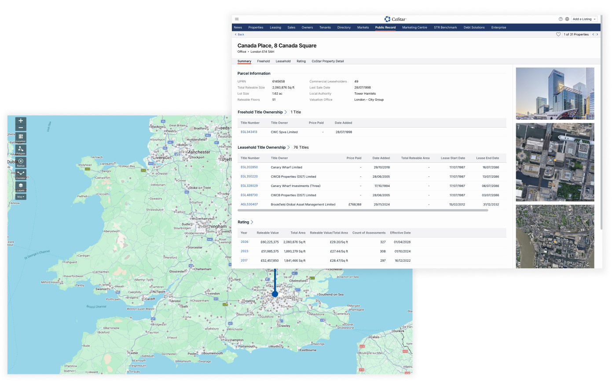Screen dimensions: 616x384
Task: Open the Add a Listing dropdown
Action: tap(584, 19)
